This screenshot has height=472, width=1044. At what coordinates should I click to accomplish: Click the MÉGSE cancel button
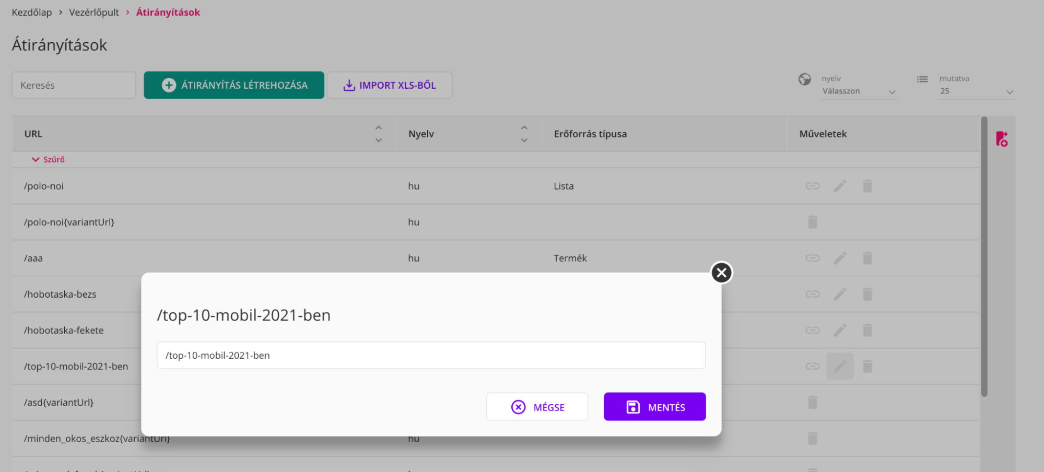(x=537, y=407)
